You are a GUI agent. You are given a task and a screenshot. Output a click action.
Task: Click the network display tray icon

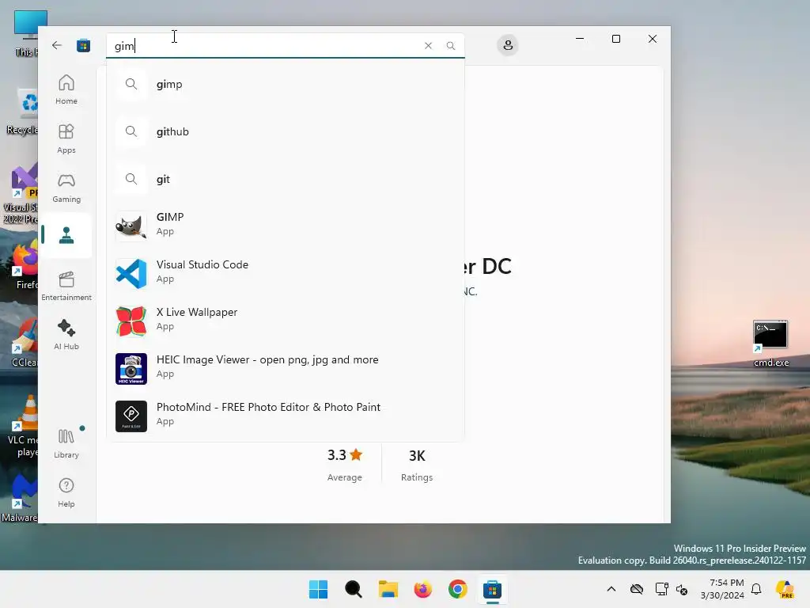click(661, 589)
